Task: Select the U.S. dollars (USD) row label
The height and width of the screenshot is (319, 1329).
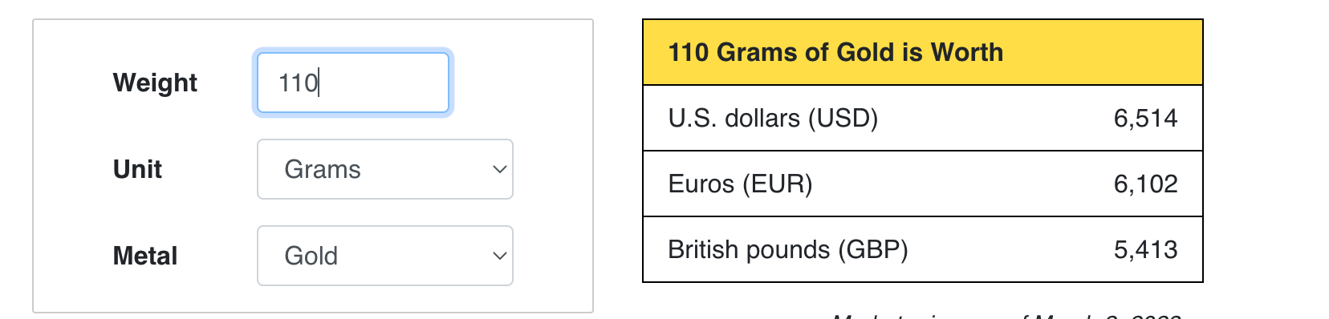Action: (x=773, y=118)
